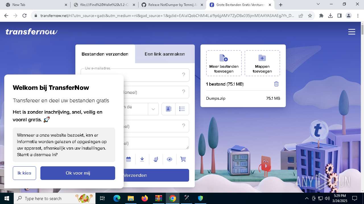This screenshot has height=204, width=364.
Task: Close the New Tab browser tab
Action: point(66,5)
